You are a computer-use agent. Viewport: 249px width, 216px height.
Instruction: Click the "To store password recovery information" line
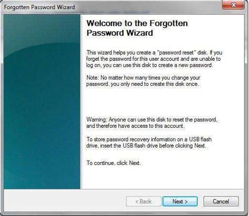click(149, 139)
